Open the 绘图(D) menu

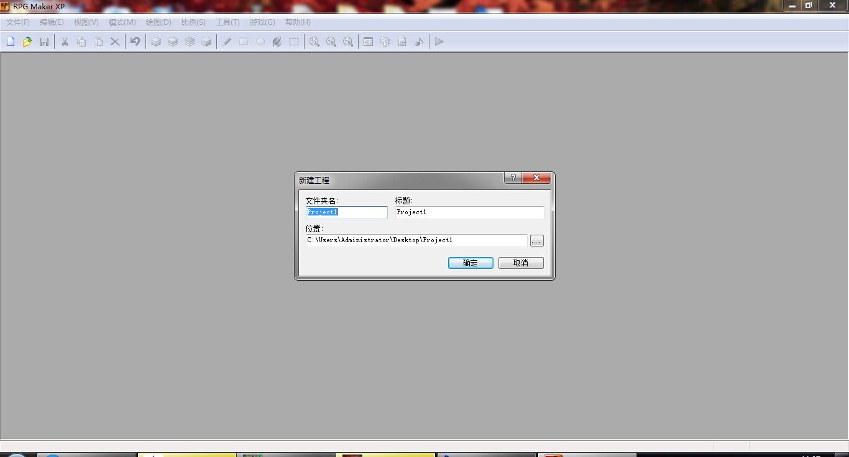click(x=158, y=22)
